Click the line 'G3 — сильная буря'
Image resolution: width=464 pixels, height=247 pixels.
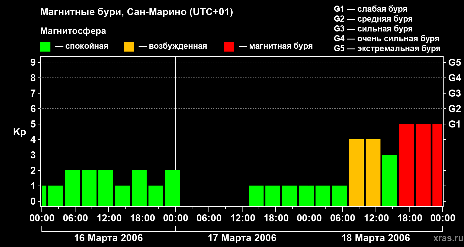pyautogui.click(x=373, y=29)
